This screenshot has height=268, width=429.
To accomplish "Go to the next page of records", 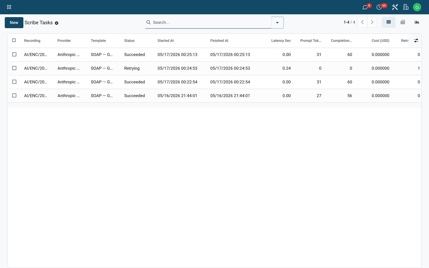I will pyautogui.click(x=372, y=22).
